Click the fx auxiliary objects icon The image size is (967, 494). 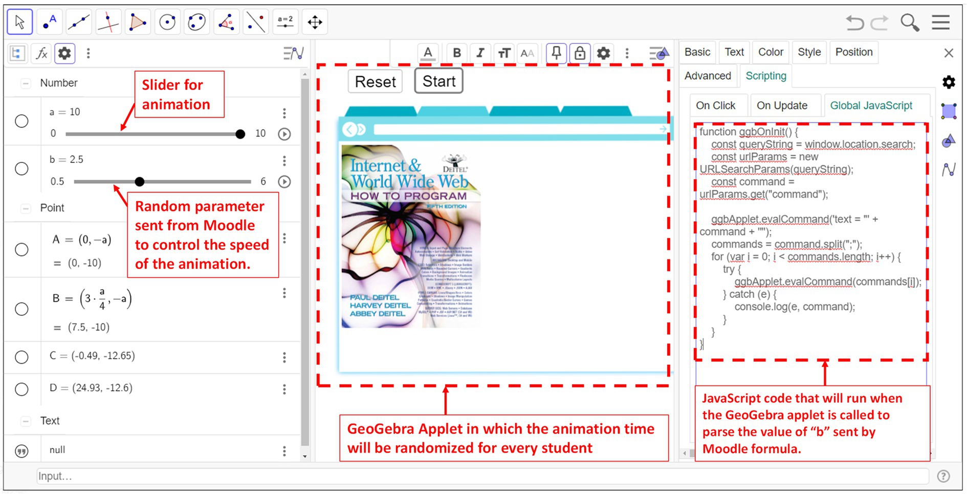pyautogui.click(x=41, y=53)
